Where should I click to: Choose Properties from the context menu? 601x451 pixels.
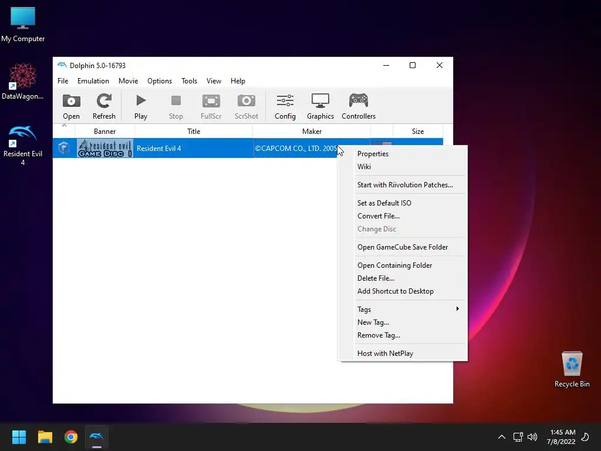point(403,153)
